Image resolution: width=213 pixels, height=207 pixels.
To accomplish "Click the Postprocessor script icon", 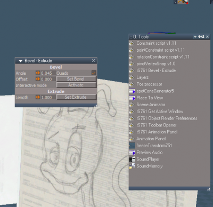I will point(132,84).
